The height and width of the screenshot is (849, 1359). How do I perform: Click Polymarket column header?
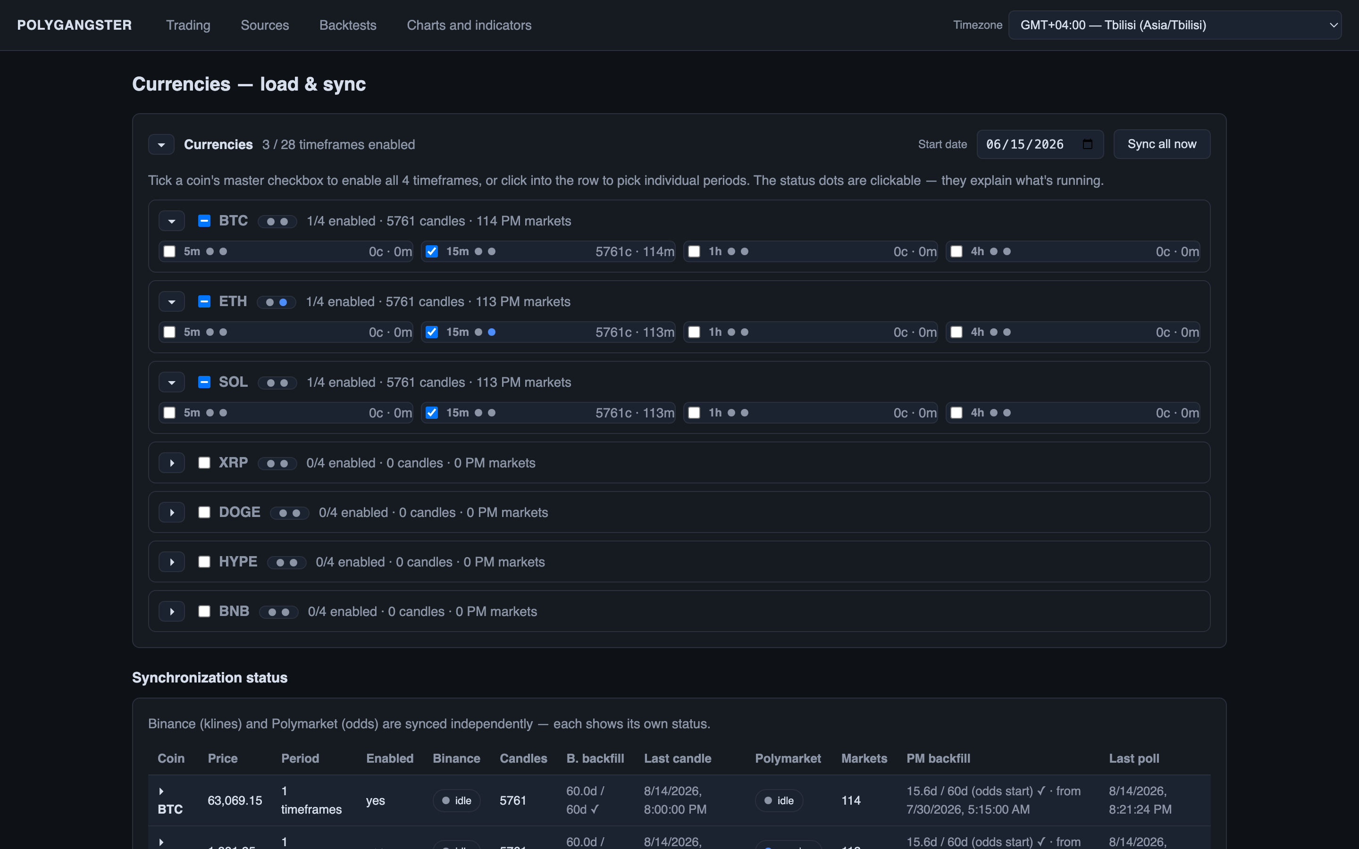[788, 758]
